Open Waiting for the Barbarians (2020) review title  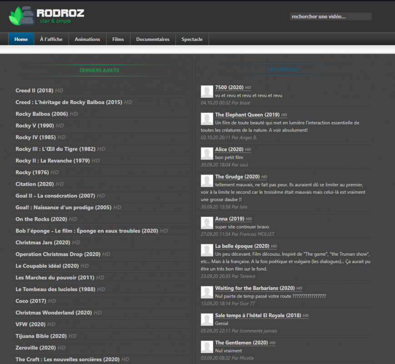tap(255, 288)
